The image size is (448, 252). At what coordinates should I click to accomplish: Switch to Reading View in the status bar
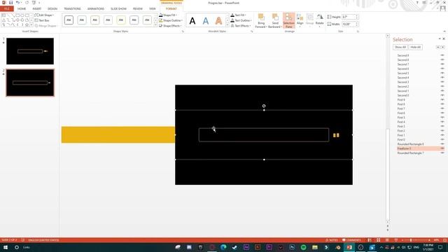[x=387, y=240]
